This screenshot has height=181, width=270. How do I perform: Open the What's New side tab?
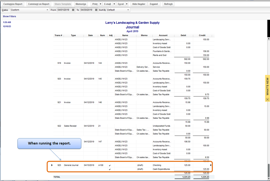(267, 86)
